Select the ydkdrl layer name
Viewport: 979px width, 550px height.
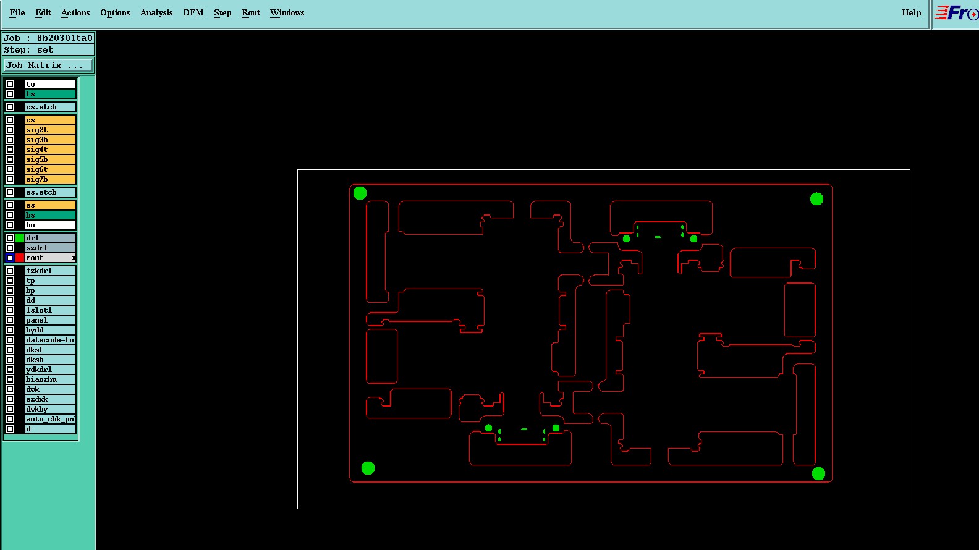51,370
